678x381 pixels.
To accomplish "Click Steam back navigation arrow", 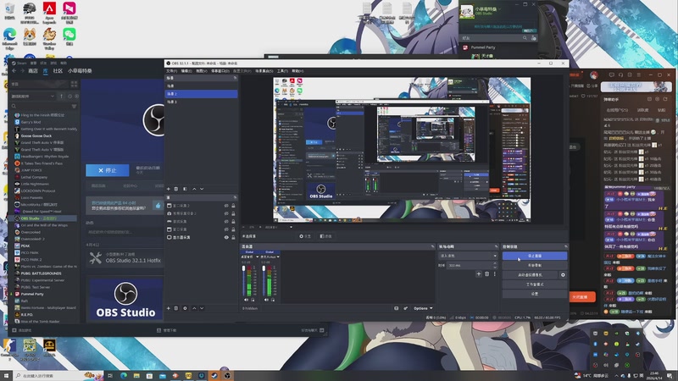I will click(14, 71).
